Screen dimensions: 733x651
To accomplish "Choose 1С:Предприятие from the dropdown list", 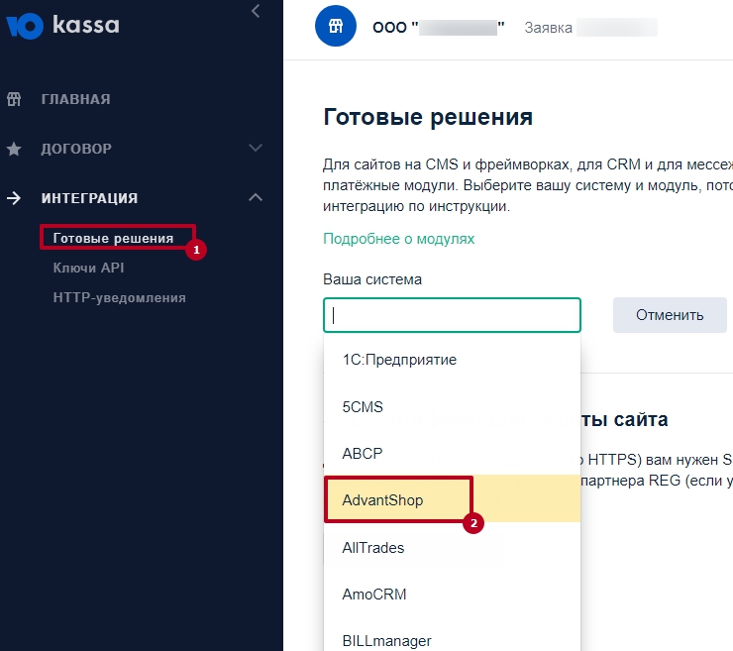I will coord(399,360).
